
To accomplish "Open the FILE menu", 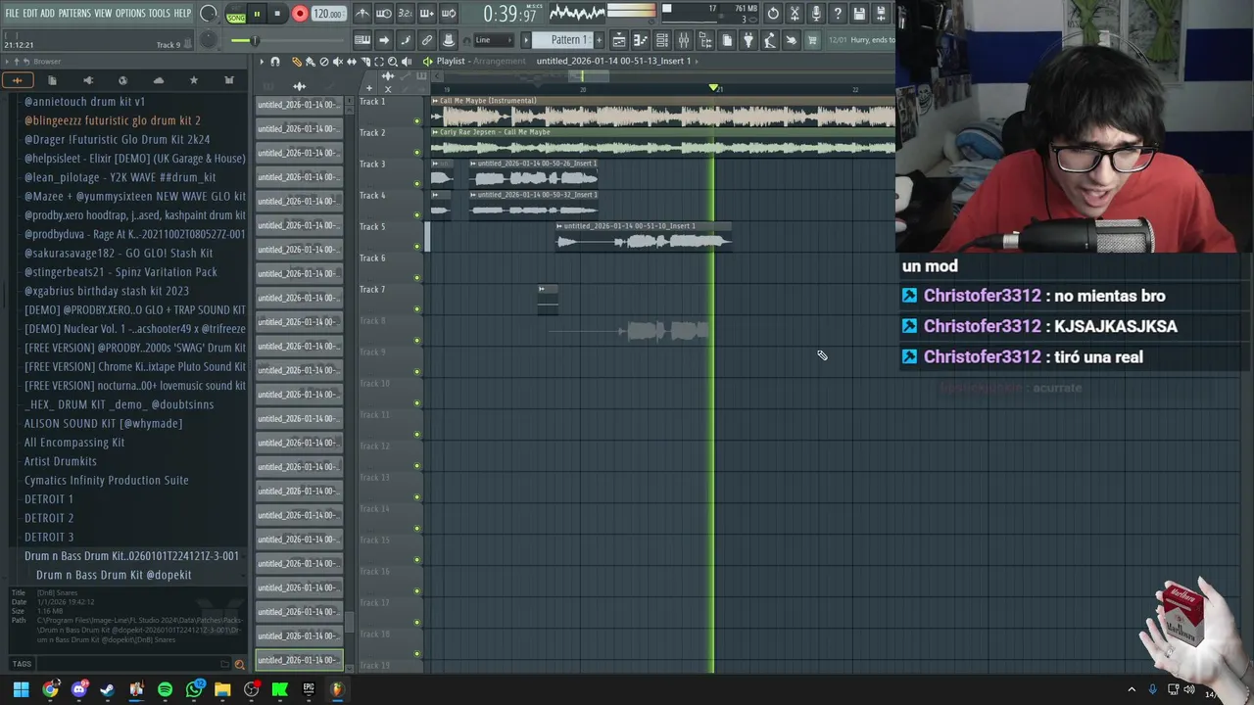I will (12, 13).
